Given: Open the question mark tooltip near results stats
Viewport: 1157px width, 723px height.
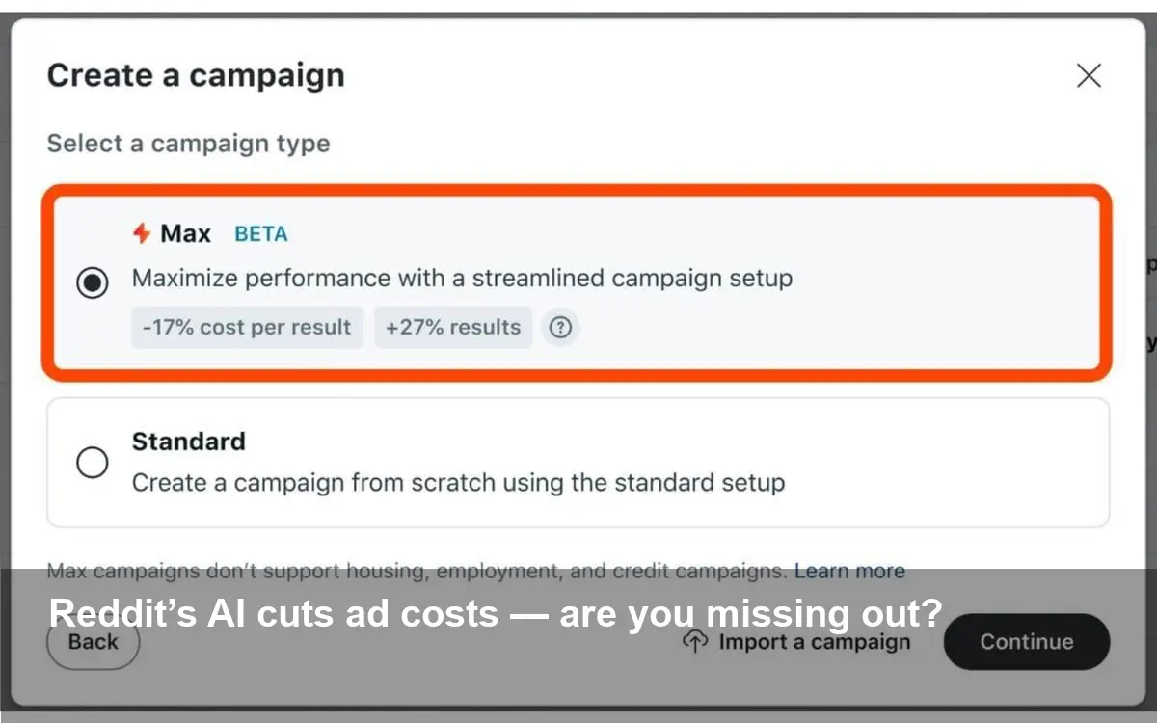Looking at the screenshot, I should point(560,328).
